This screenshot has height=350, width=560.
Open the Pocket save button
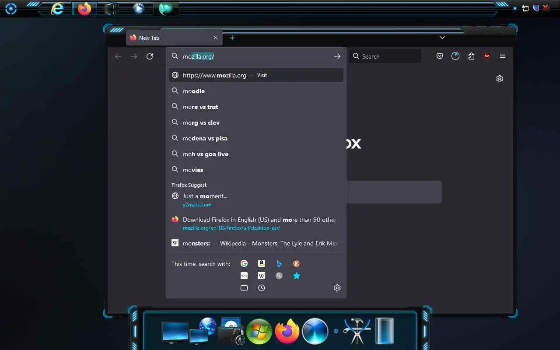(440, 56)
